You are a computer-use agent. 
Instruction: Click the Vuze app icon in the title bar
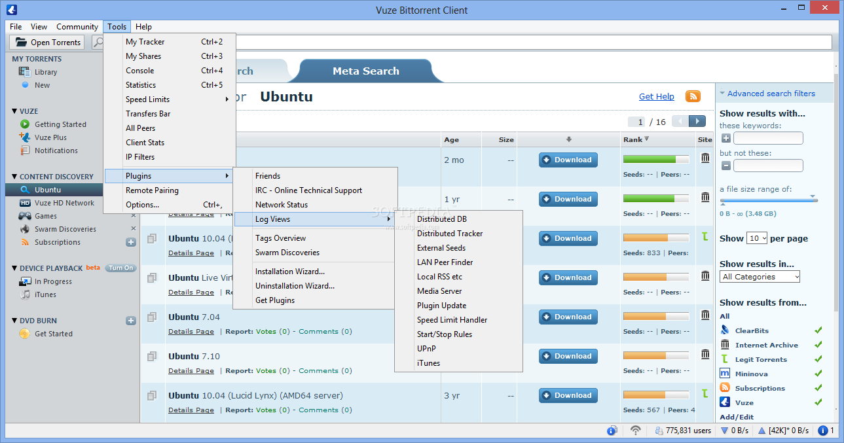[11, 9]
